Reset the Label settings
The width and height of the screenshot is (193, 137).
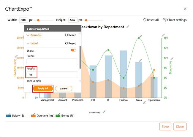pyautogui.click(x=70, y=43)
